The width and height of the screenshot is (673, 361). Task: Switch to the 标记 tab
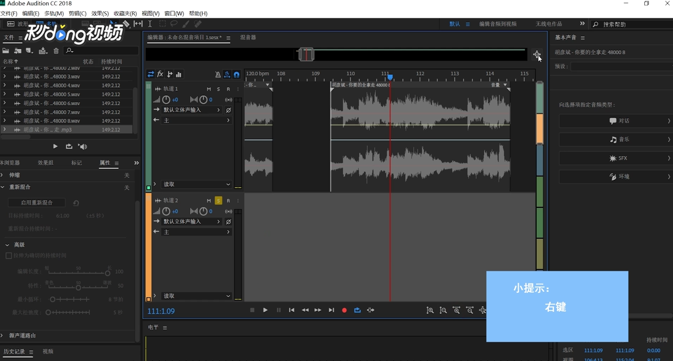(77, 163)
